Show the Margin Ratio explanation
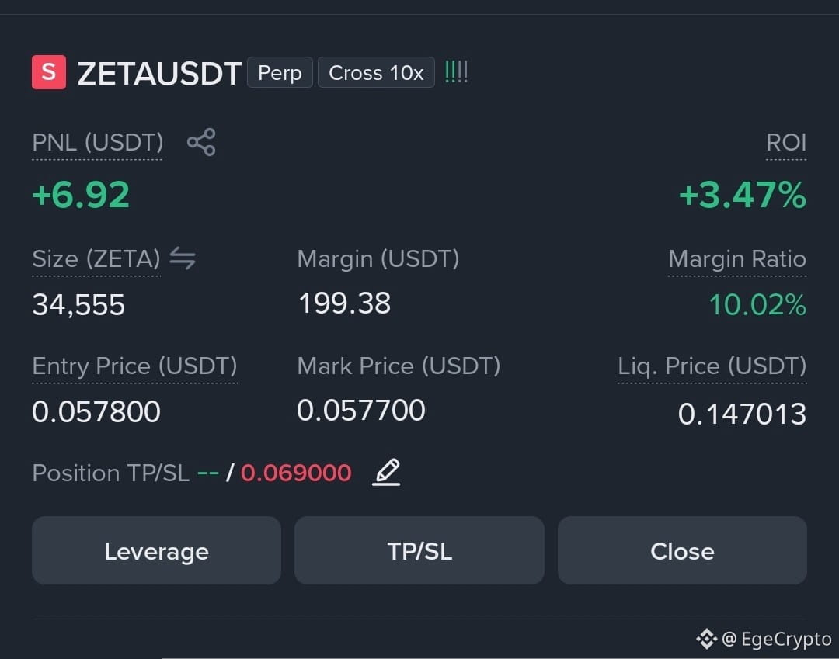 pyautogui.click(x=737, y=259)
